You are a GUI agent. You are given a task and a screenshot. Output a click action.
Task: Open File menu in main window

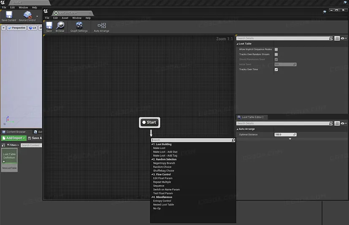coord(4,8)
